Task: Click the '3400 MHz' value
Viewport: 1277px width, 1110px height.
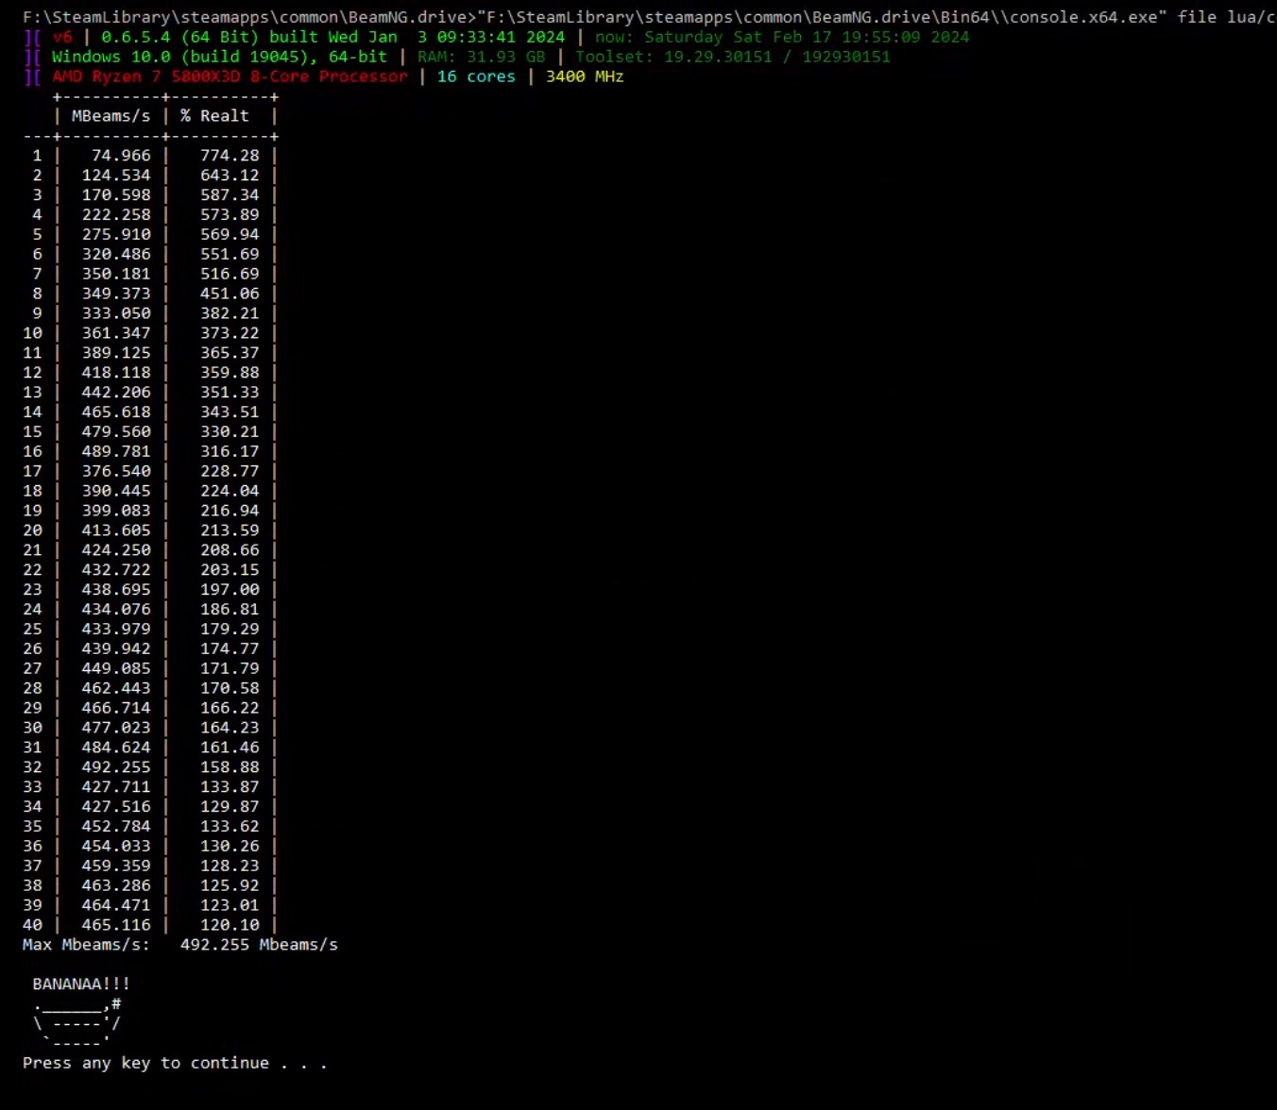Action: pyautogui.click(x=585, y=76)
